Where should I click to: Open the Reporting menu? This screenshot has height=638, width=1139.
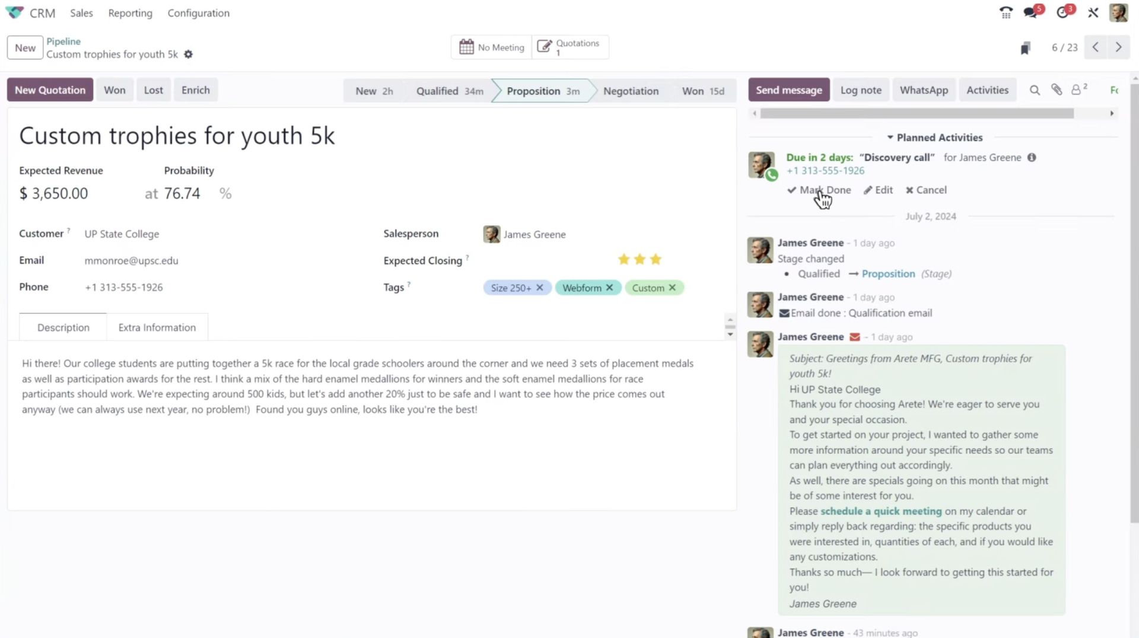tap(130, 13)
